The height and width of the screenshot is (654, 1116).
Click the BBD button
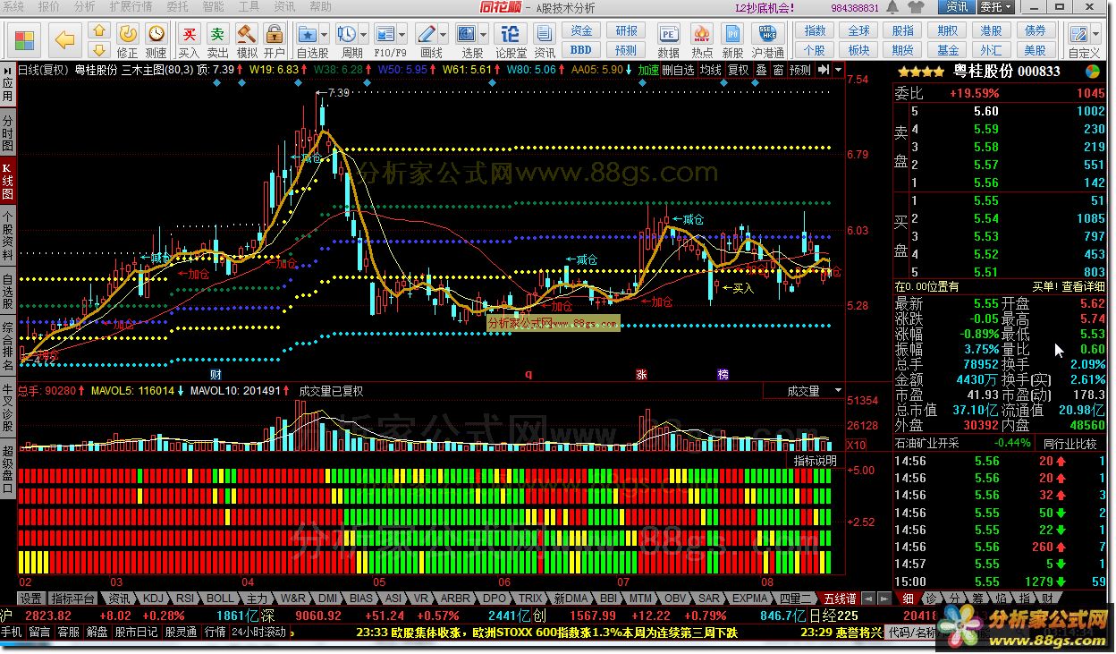pyautogui.click(x=581, y=50)
